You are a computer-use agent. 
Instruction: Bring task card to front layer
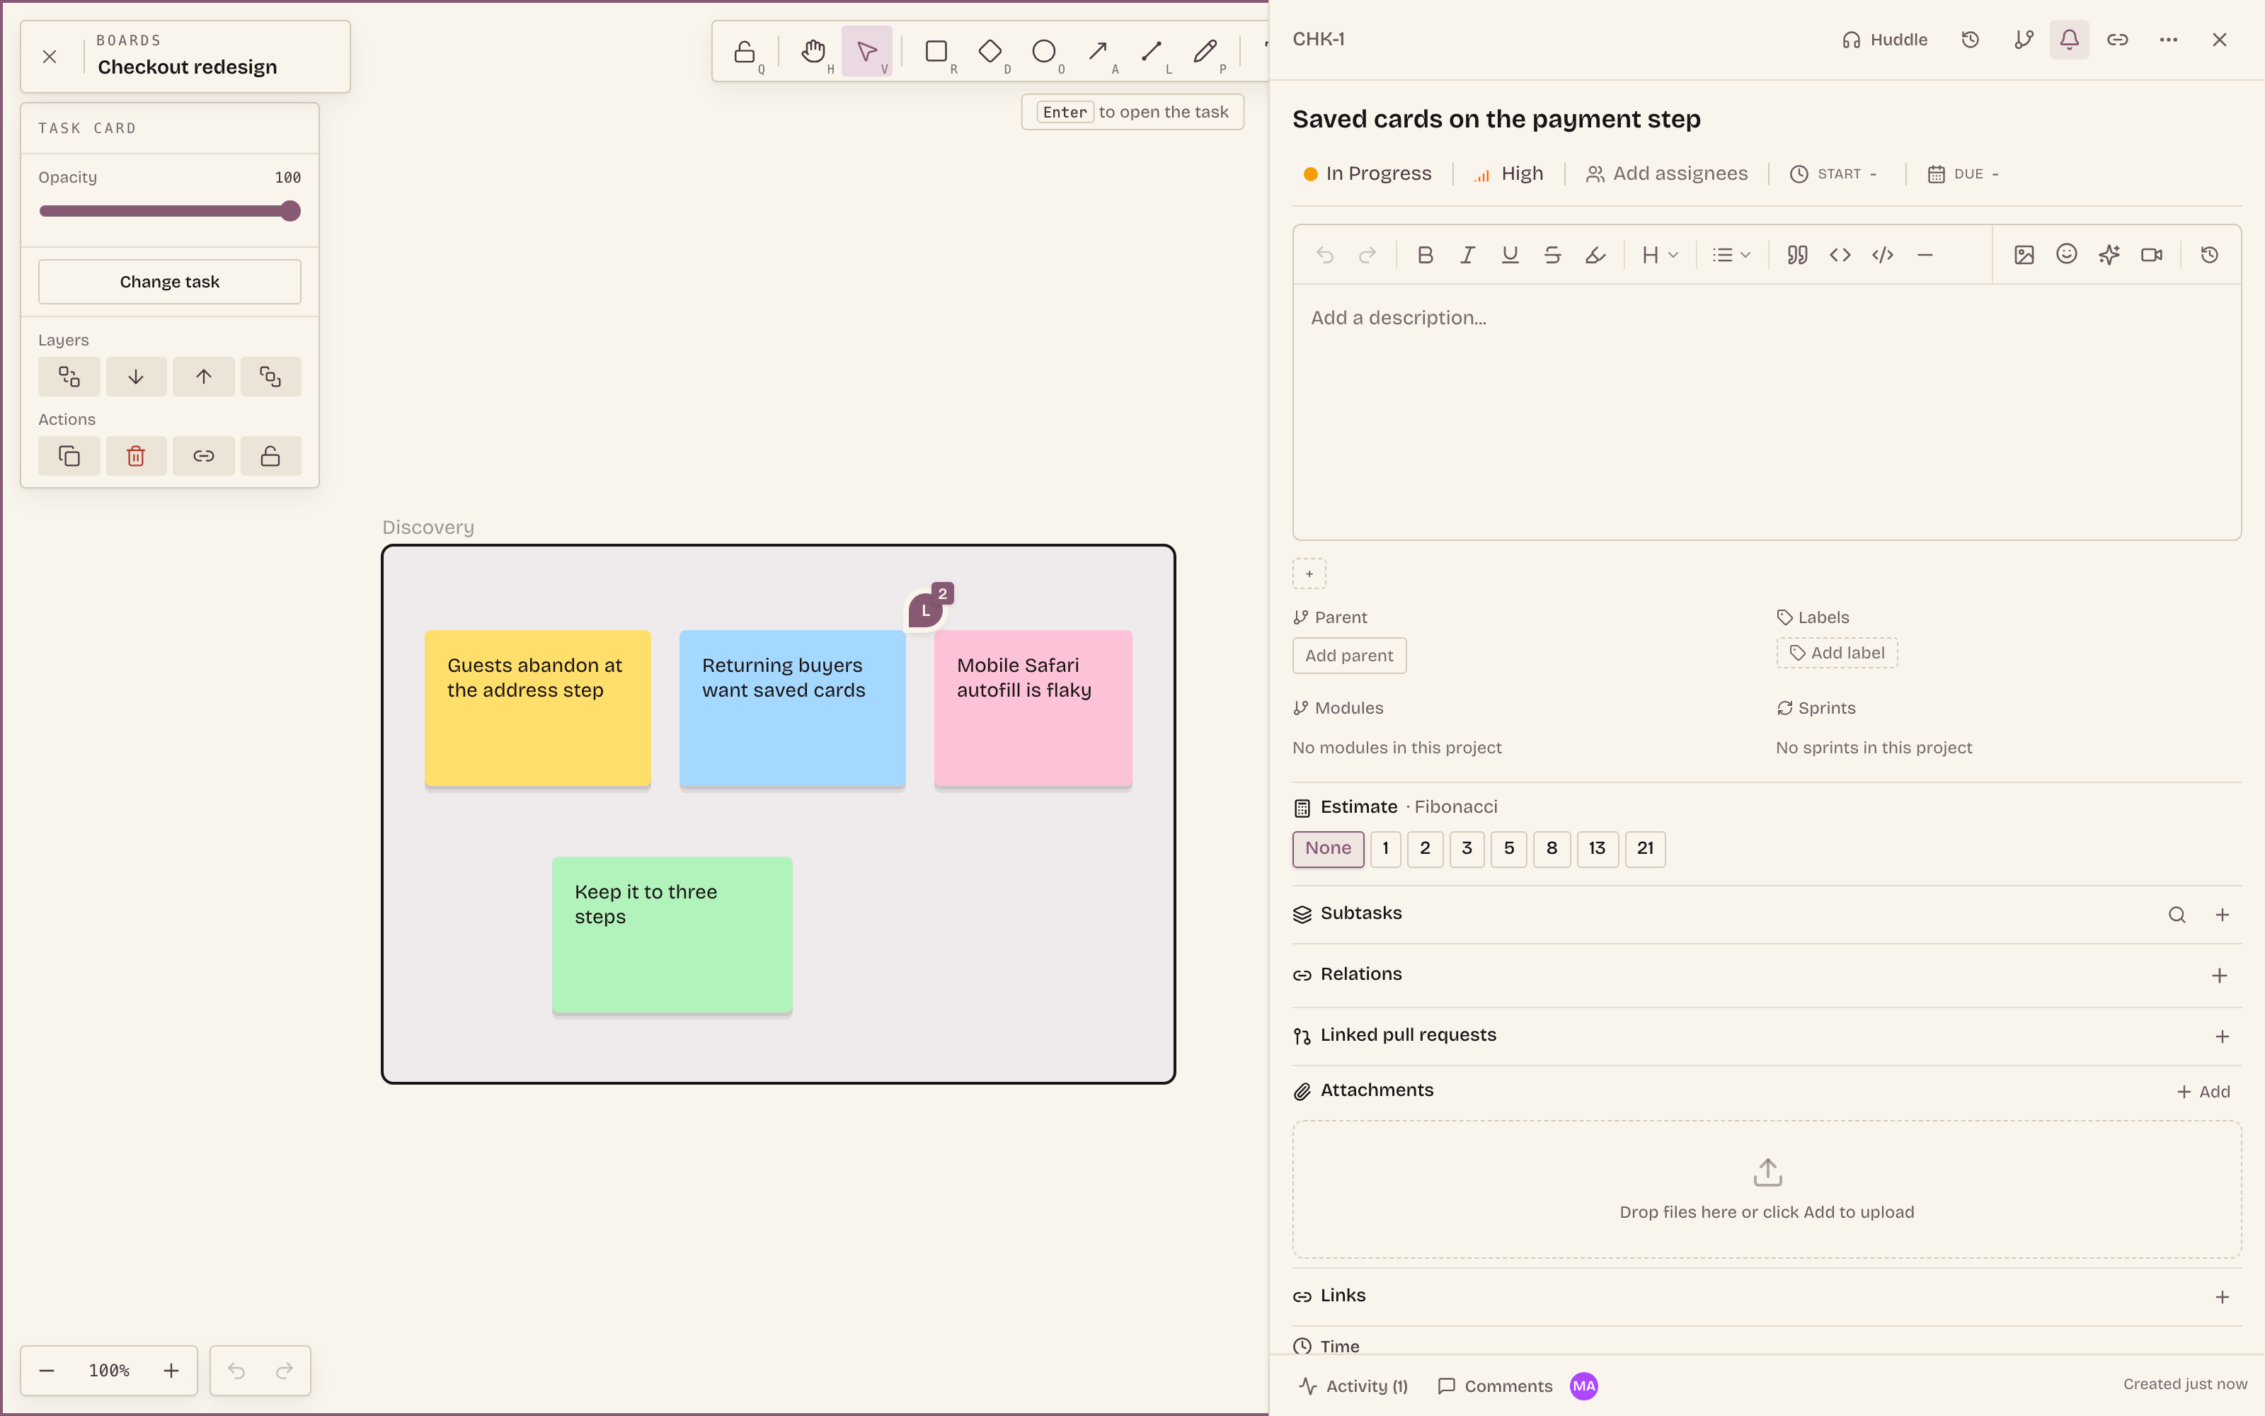point(270,377)
